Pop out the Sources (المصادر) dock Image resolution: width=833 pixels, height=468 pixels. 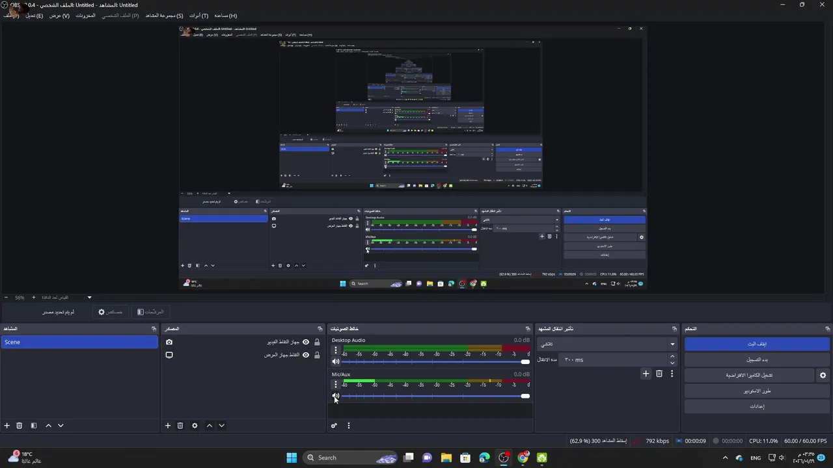[320, 329]
